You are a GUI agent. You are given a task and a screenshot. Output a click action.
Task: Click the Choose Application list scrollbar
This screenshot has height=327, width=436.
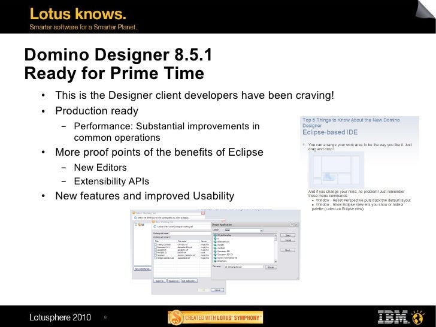click(x=275, y=248)
